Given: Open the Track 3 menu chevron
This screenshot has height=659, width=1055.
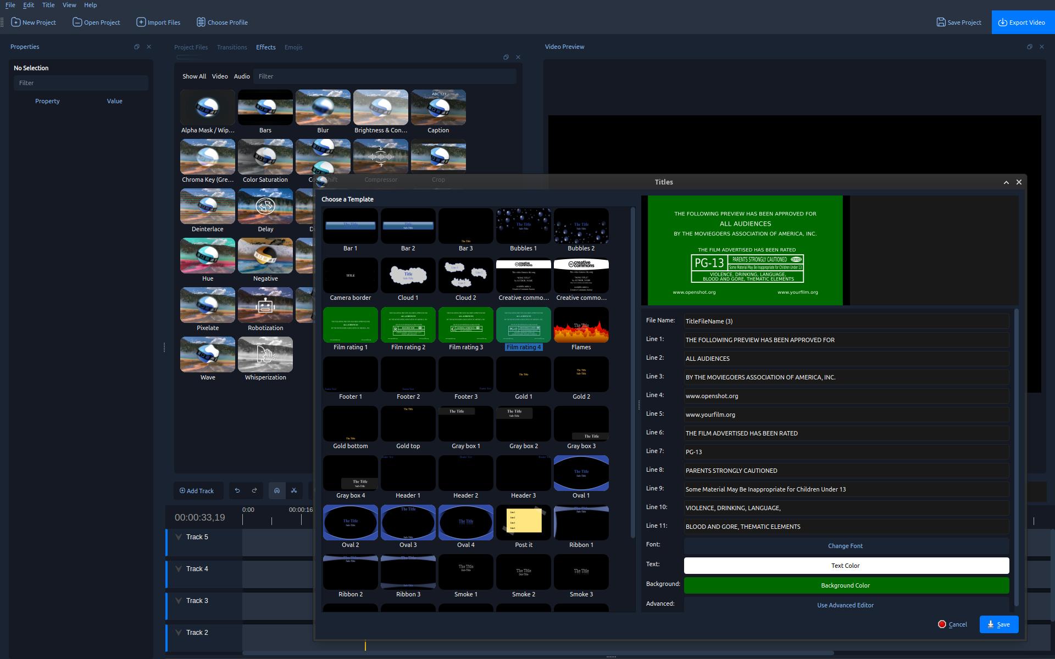Looking at the screenshot, I should [x=179, y=601].
